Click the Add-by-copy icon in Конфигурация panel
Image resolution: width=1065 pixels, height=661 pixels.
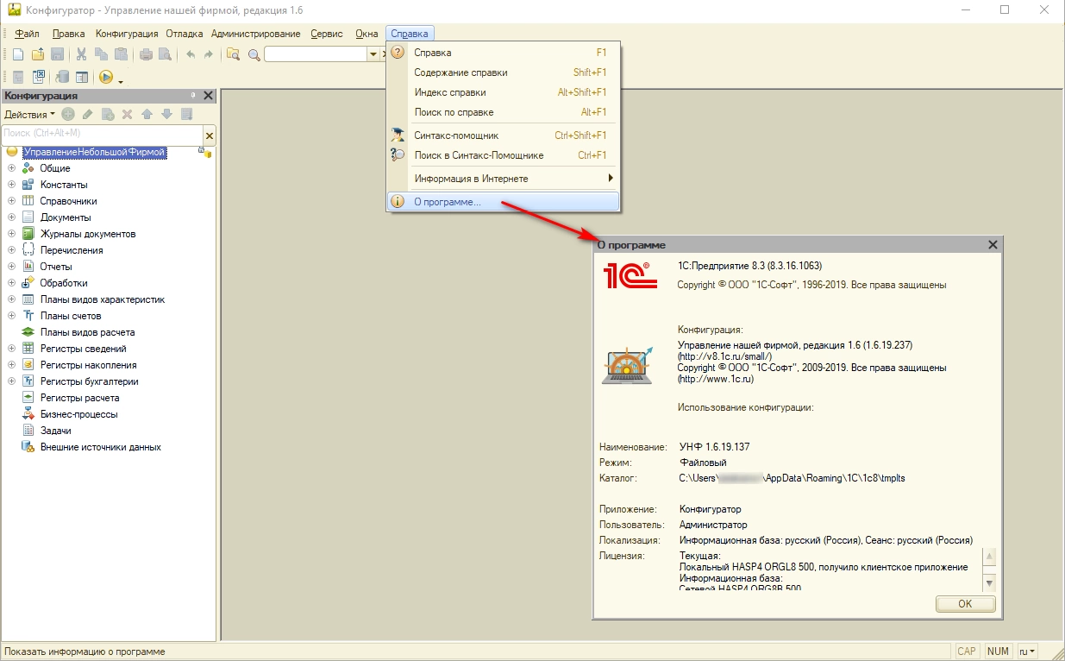pos(108,114)
